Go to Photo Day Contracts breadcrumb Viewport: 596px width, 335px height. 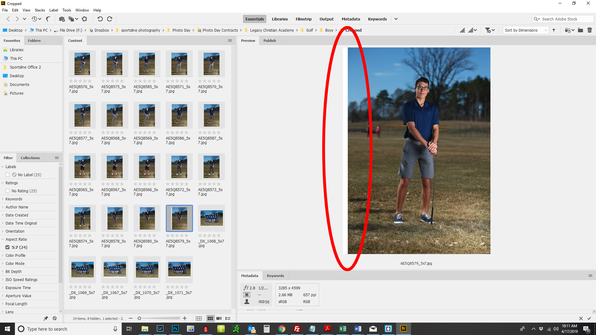(220, 30)
